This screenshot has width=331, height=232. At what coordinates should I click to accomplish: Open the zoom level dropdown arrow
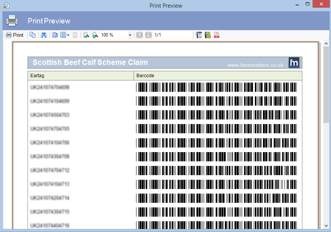pyautogui.click(x=130, y=35)
